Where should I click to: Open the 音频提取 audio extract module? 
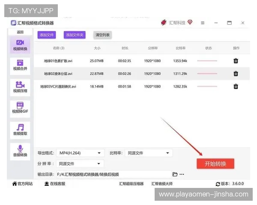point(20,130)
